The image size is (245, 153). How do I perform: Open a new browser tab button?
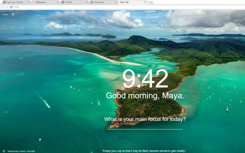tap(151, 2)
